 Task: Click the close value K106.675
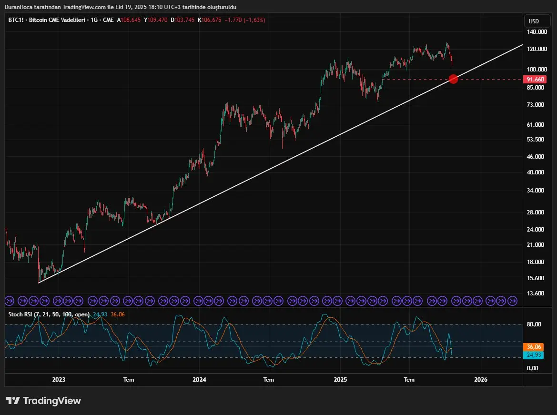(210, 20)
